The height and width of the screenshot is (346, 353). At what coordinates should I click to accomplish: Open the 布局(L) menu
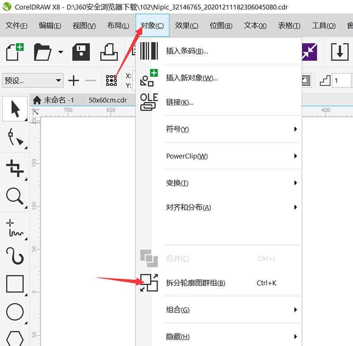[118, 26]
